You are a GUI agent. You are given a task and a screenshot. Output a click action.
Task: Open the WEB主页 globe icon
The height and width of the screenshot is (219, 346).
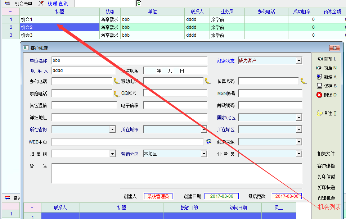pyautogui.click(x=208, y=142)
